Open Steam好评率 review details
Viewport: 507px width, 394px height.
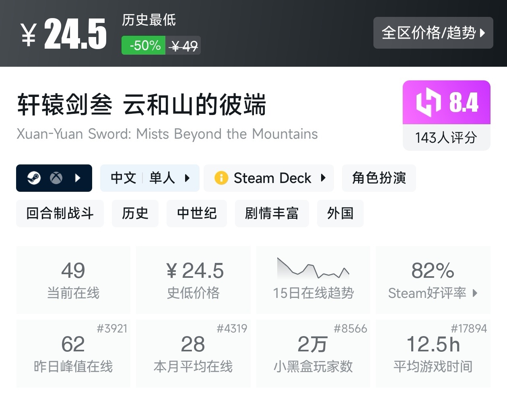pyautogui.click(x=433, y=293)
